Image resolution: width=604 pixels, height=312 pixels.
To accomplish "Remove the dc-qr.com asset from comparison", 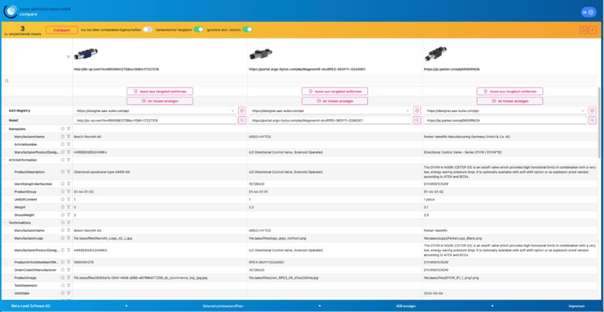I will pos(160,92).
